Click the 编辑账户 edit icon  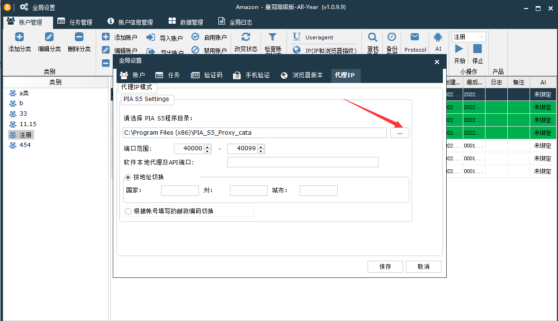tap(106, 50)
